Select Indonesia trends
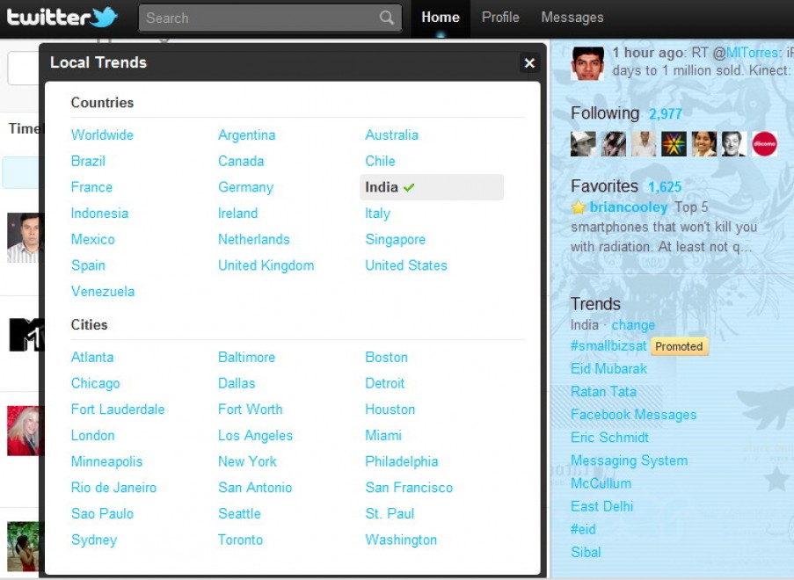This screenshot has height=580, width=794. [99, 213]
